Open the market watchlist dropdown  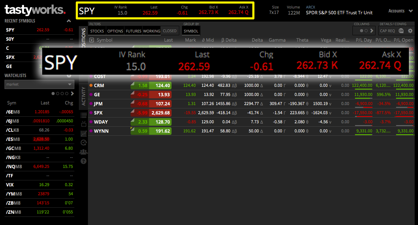pos(39,84)
